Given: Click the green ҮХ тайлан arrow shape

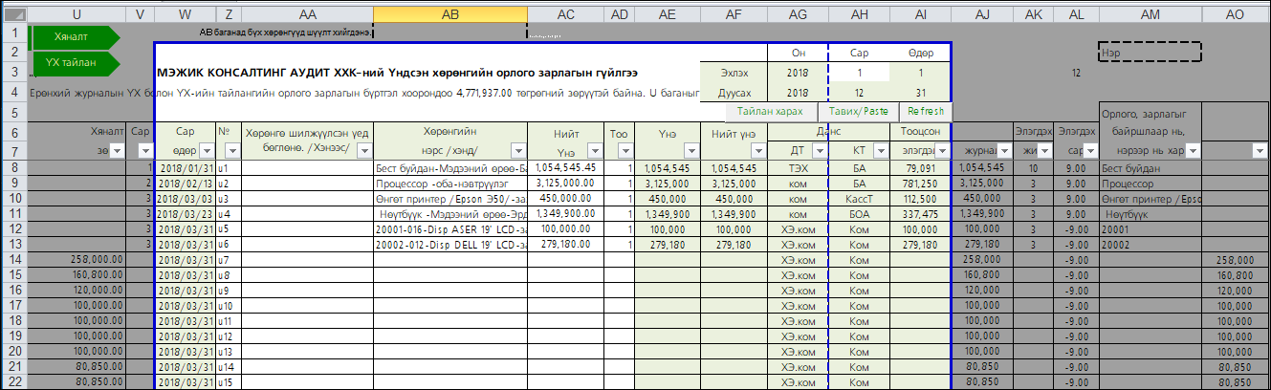Looking at the screenshot, I should [75, 63].
